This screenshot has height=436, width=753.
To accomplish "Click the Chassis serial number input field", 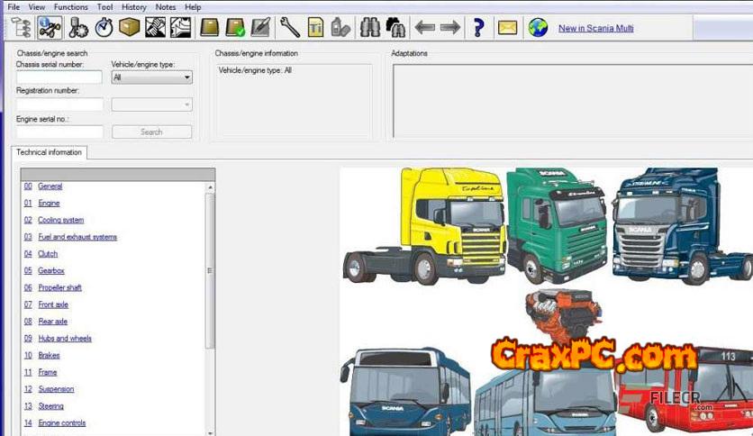I will click(x=59, y=77).
